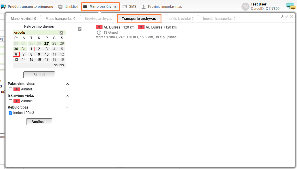Click the SMS envelope icon
This screenshot has width=297, height=169.
pos(125,7)
